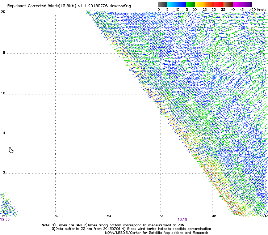
Task: Click the brown 35-40 knots legend segment
Action: [x=228, y=4]
